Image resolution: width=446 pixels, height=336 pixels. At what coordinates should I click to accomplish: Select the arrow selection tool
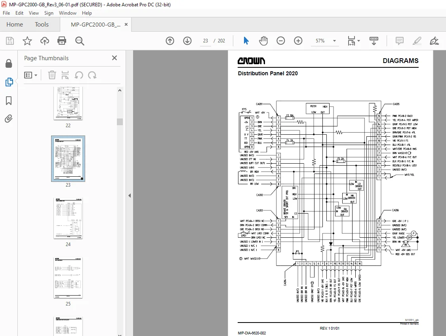(246, 41)
